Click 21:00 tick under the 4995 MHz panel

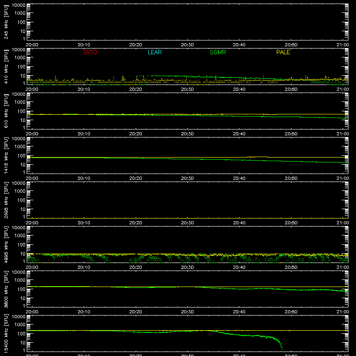pos(343,267)
